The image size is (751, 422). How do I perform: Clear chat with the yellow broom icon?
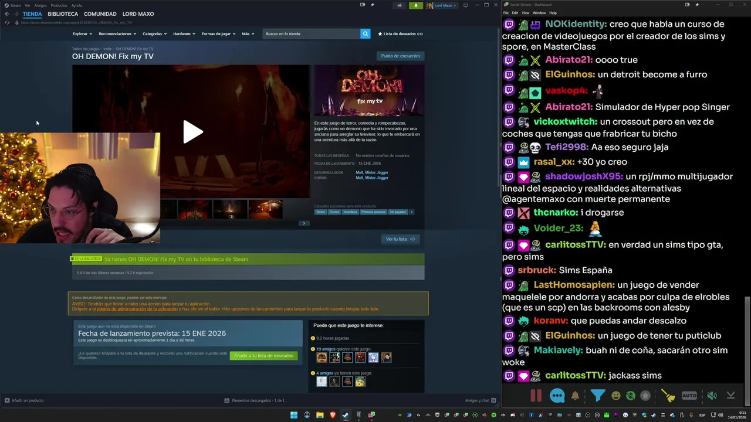669,396
